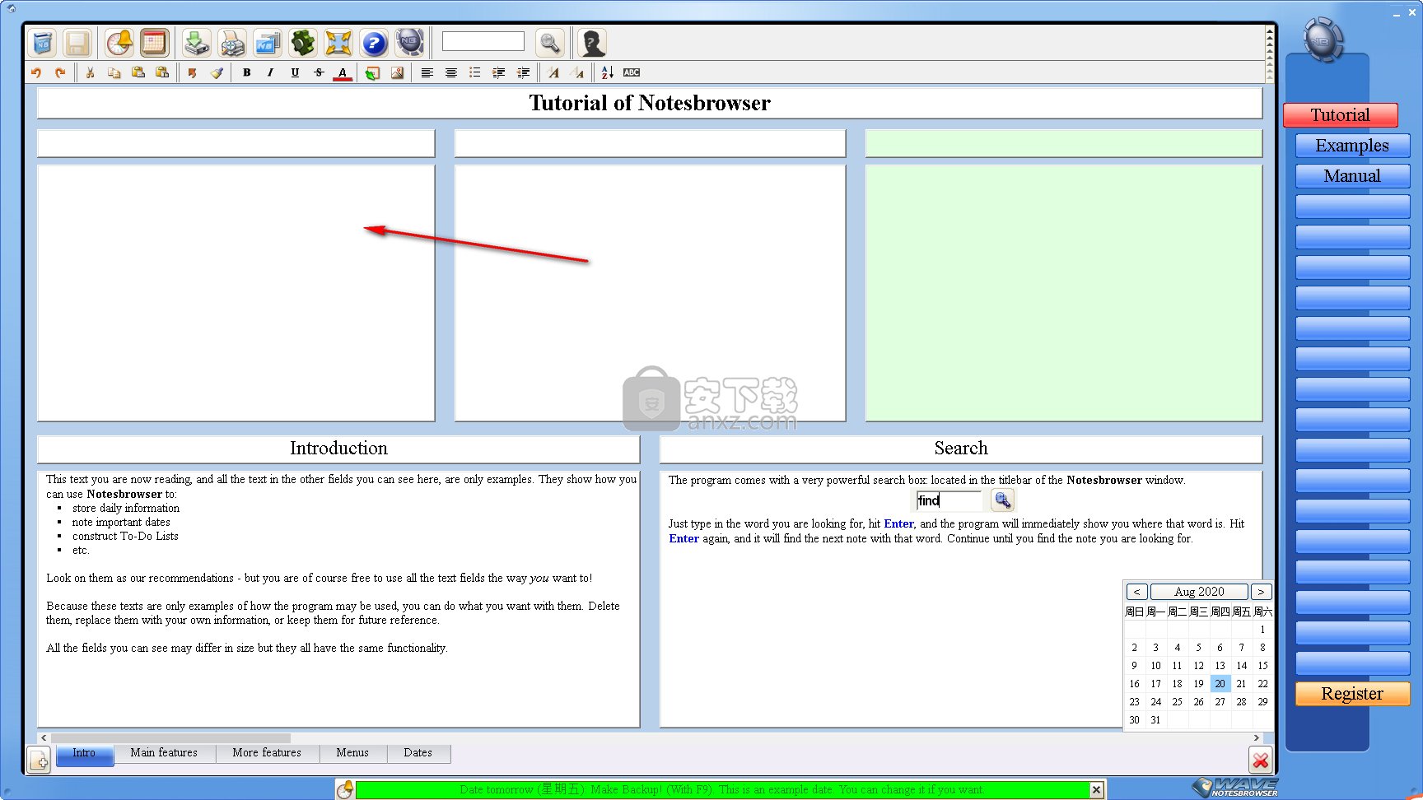Click the NB globe icon in toolbar

(409, 42)
